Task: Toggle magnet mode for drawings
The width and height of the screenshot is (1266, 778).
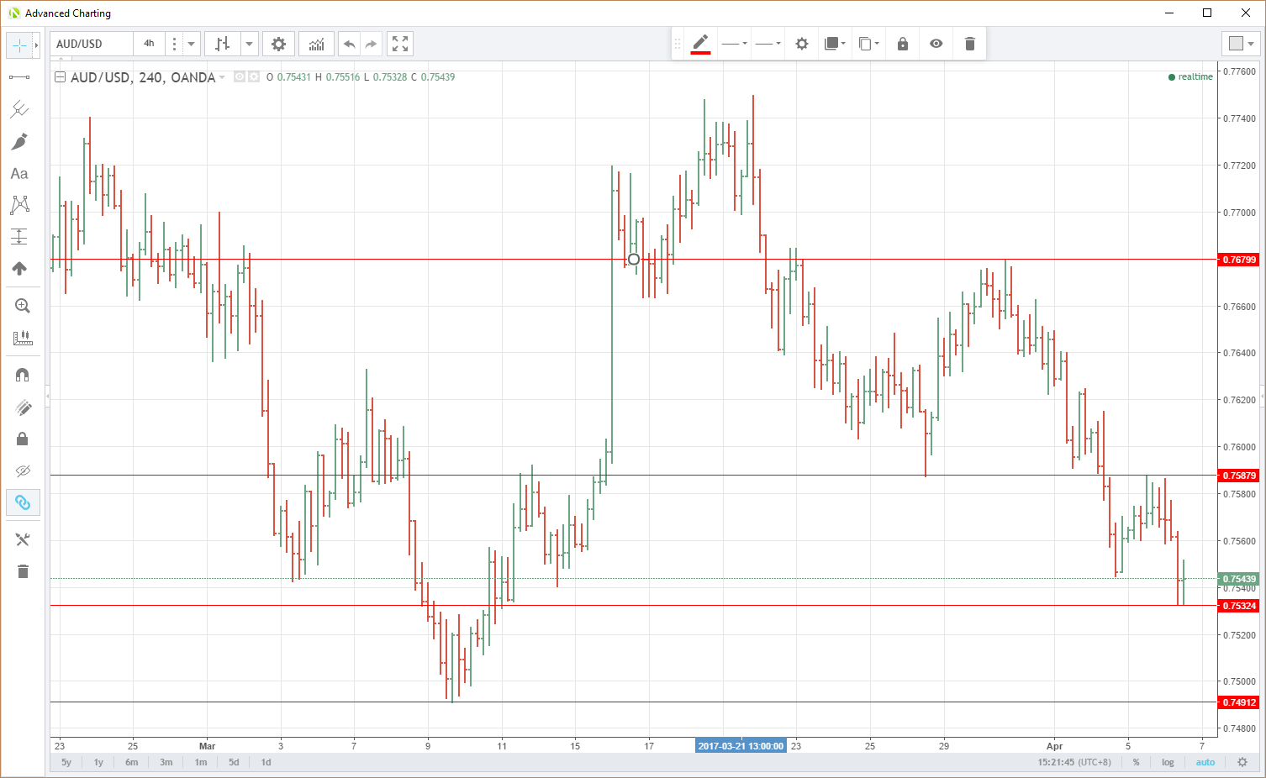Action: (23, 375)
